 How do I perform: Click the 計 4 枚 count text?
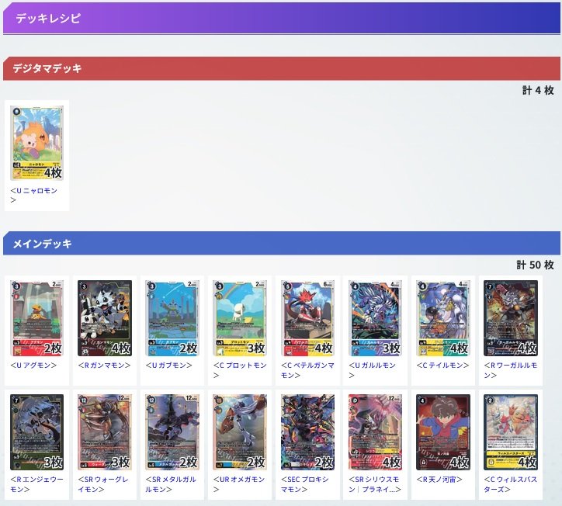(538, 90)
